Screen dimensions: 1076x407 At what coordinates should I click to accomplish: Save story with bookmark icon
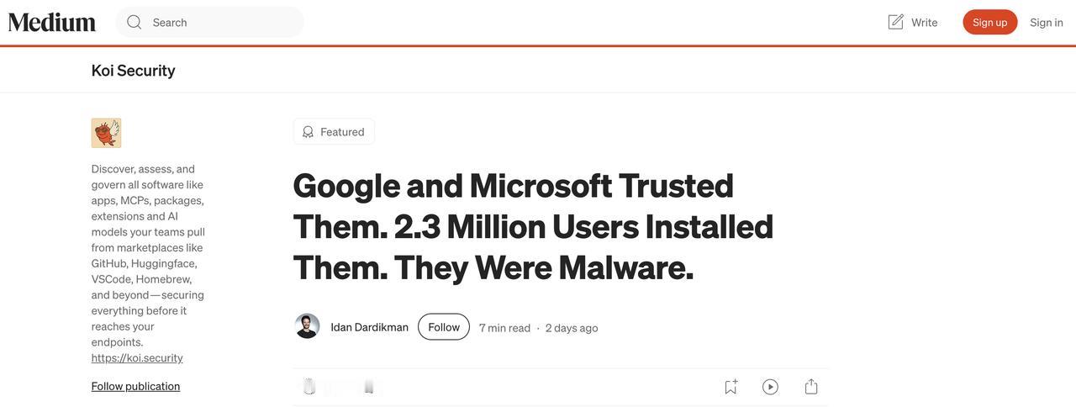point(731,387)
